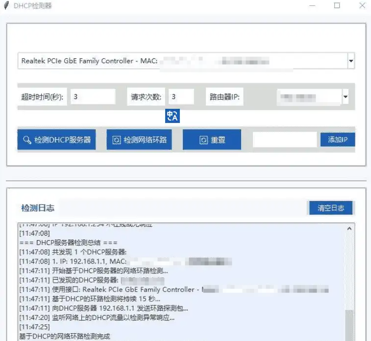371x341 pixels.
Task: Open the network adapter dropdown arrow
Action: pos(351,61)
